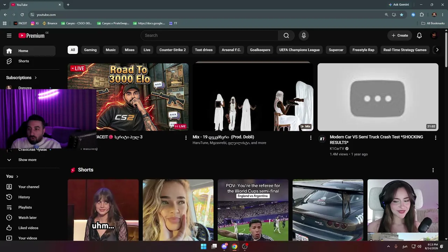Viewport: 448px width, 252px height.
Task: Open the Chrome profile avatar
Action: coord(434,15)
